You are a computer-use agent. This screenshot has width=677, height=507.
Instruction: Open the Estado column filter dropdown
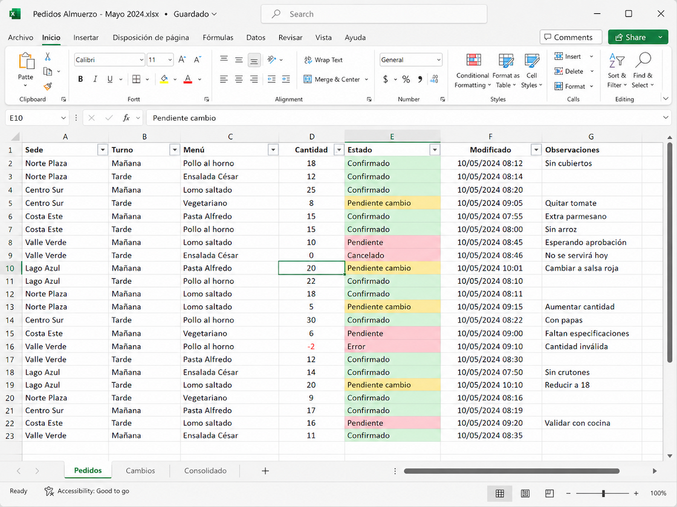pyautogui.click(x=435, y=150)
